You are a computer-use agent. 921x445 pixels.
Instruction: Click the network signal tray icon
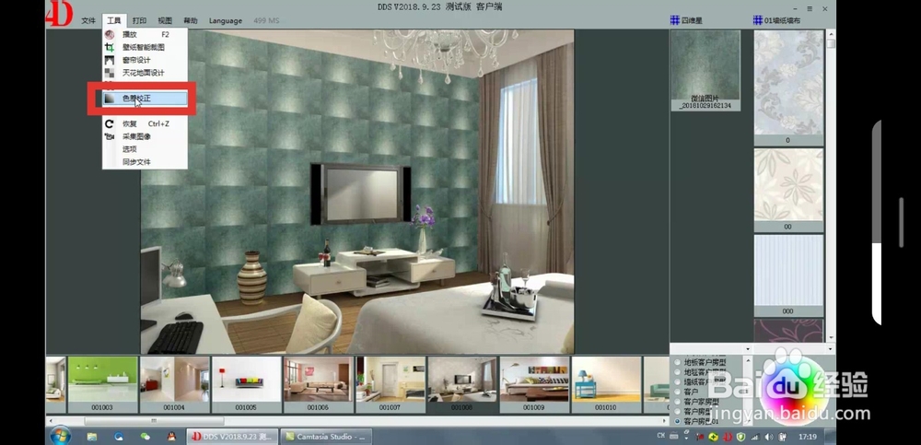[755, 437]
